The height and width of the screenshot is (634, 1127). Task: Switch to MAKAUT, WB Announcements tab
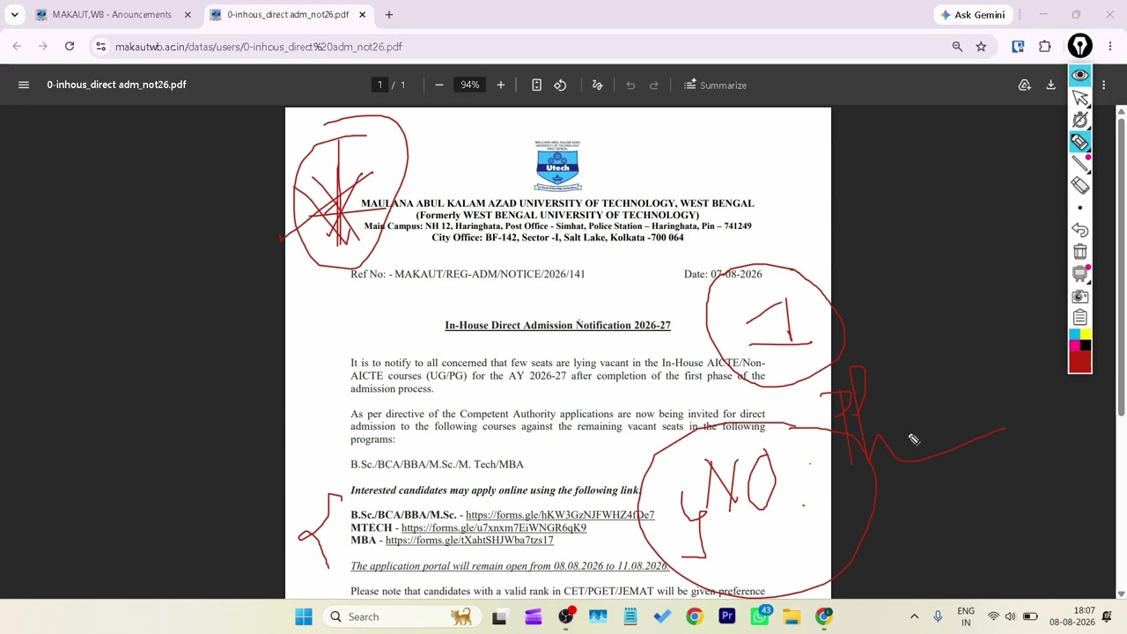(x=112, y=15)
